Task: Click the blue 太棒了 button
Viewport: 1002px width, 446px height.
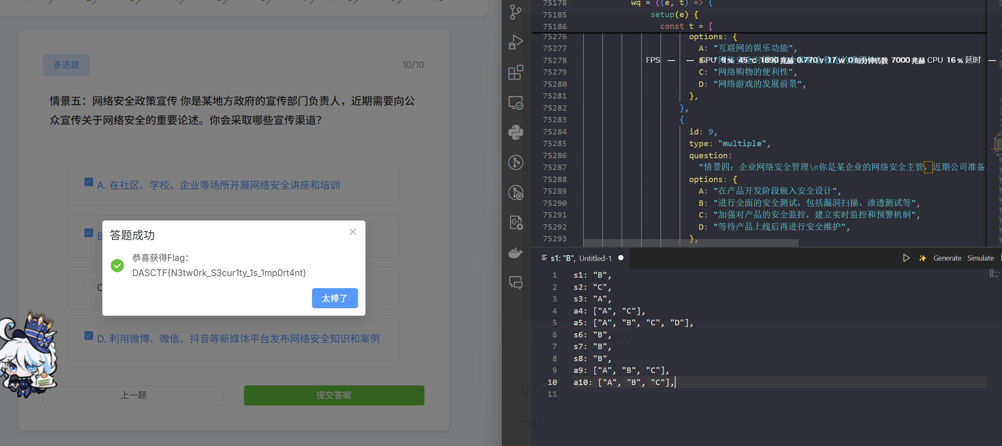Action: (x=335, y=298)
